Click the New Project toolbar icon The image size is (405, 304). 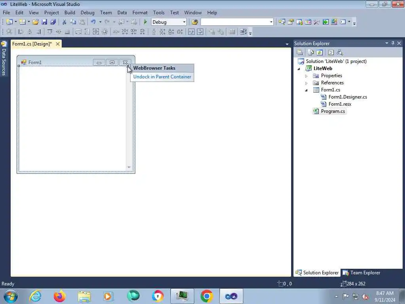[x=9, y=22]
